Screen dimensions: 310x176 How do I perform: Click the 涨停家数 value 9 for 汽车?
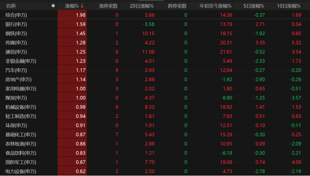tap(117, 71)
